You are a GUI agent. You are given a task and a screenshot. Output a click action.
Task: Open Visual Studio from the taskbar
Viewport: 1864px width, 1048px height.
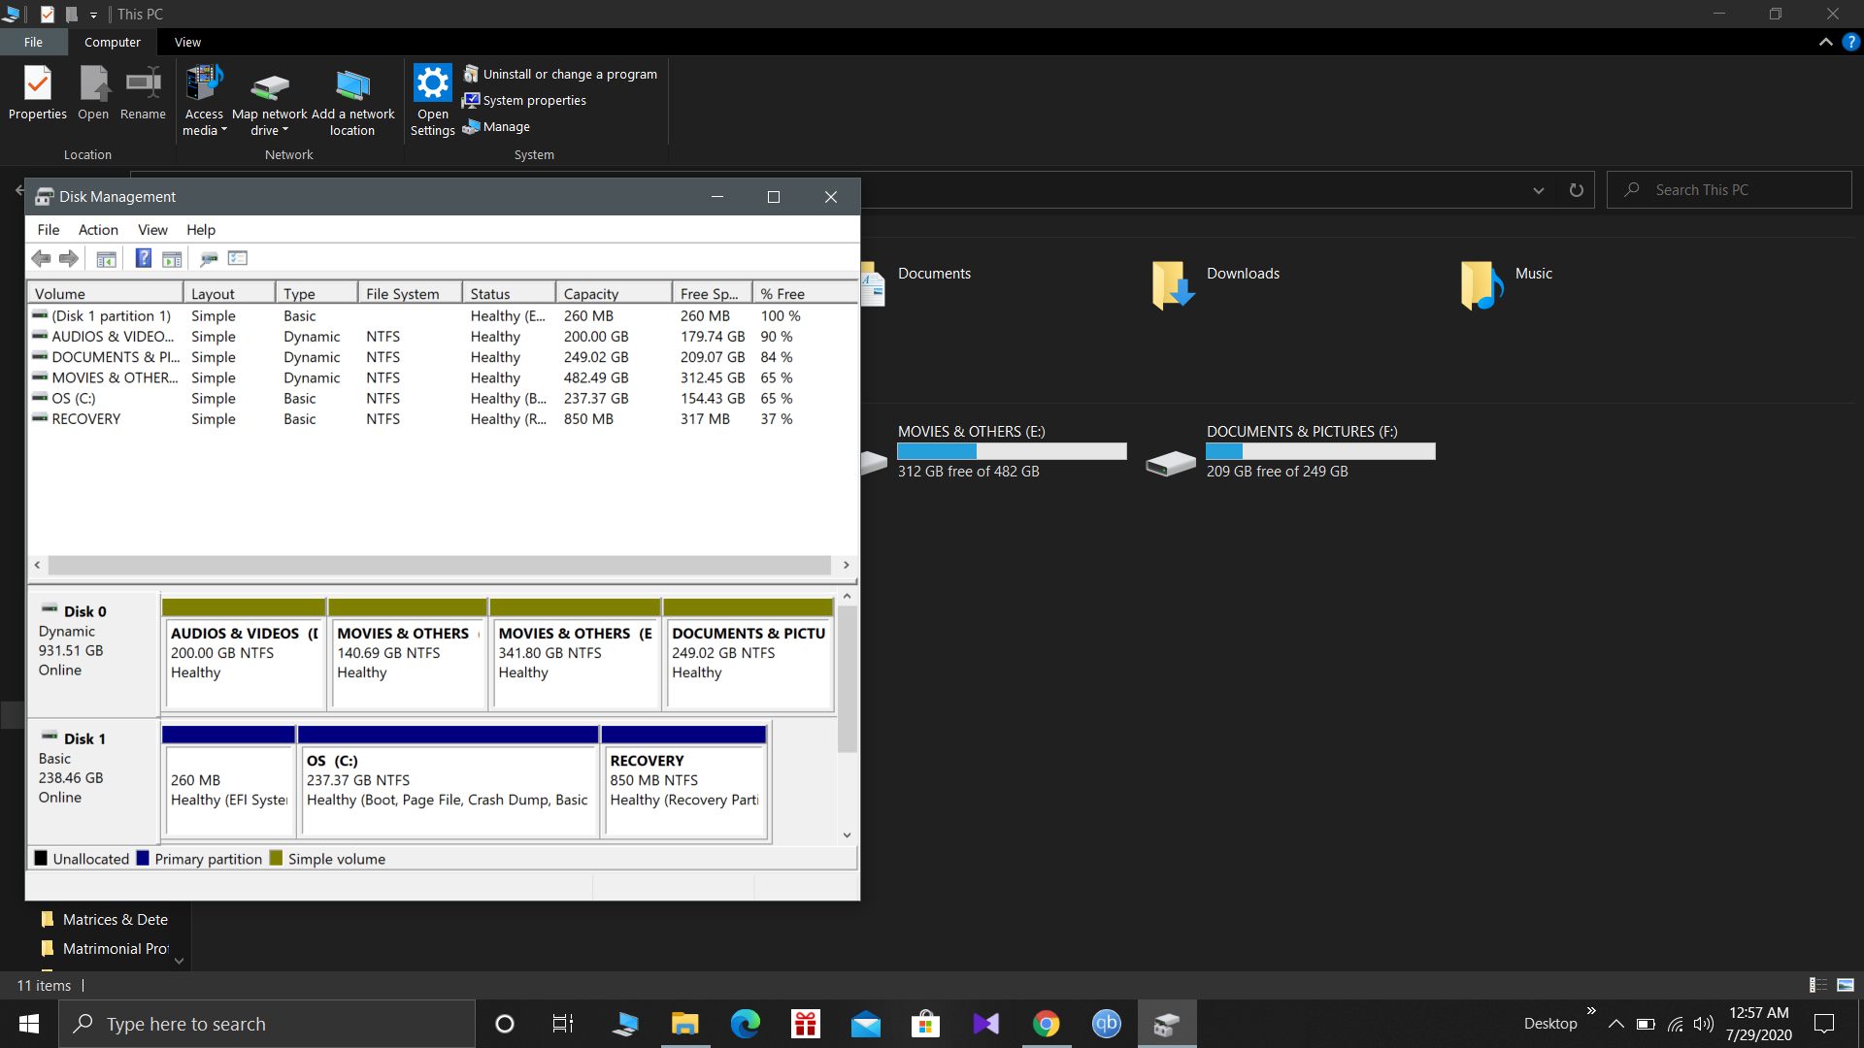click(x=985, y=1024)
